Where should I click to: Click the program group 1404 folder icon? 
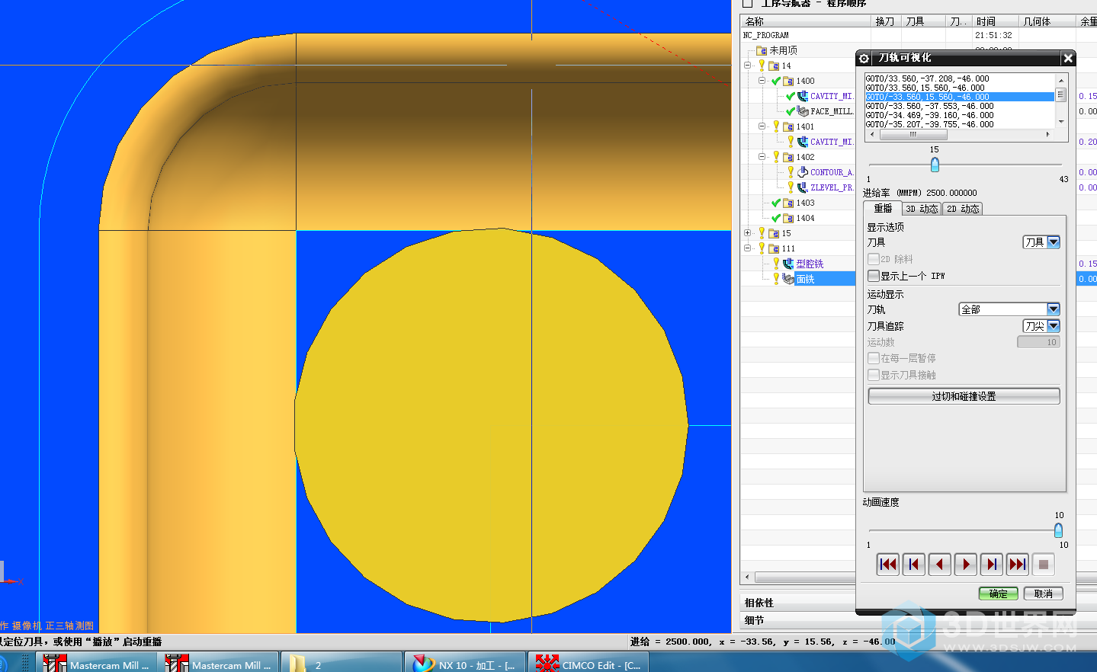click(x=788, y=218)
